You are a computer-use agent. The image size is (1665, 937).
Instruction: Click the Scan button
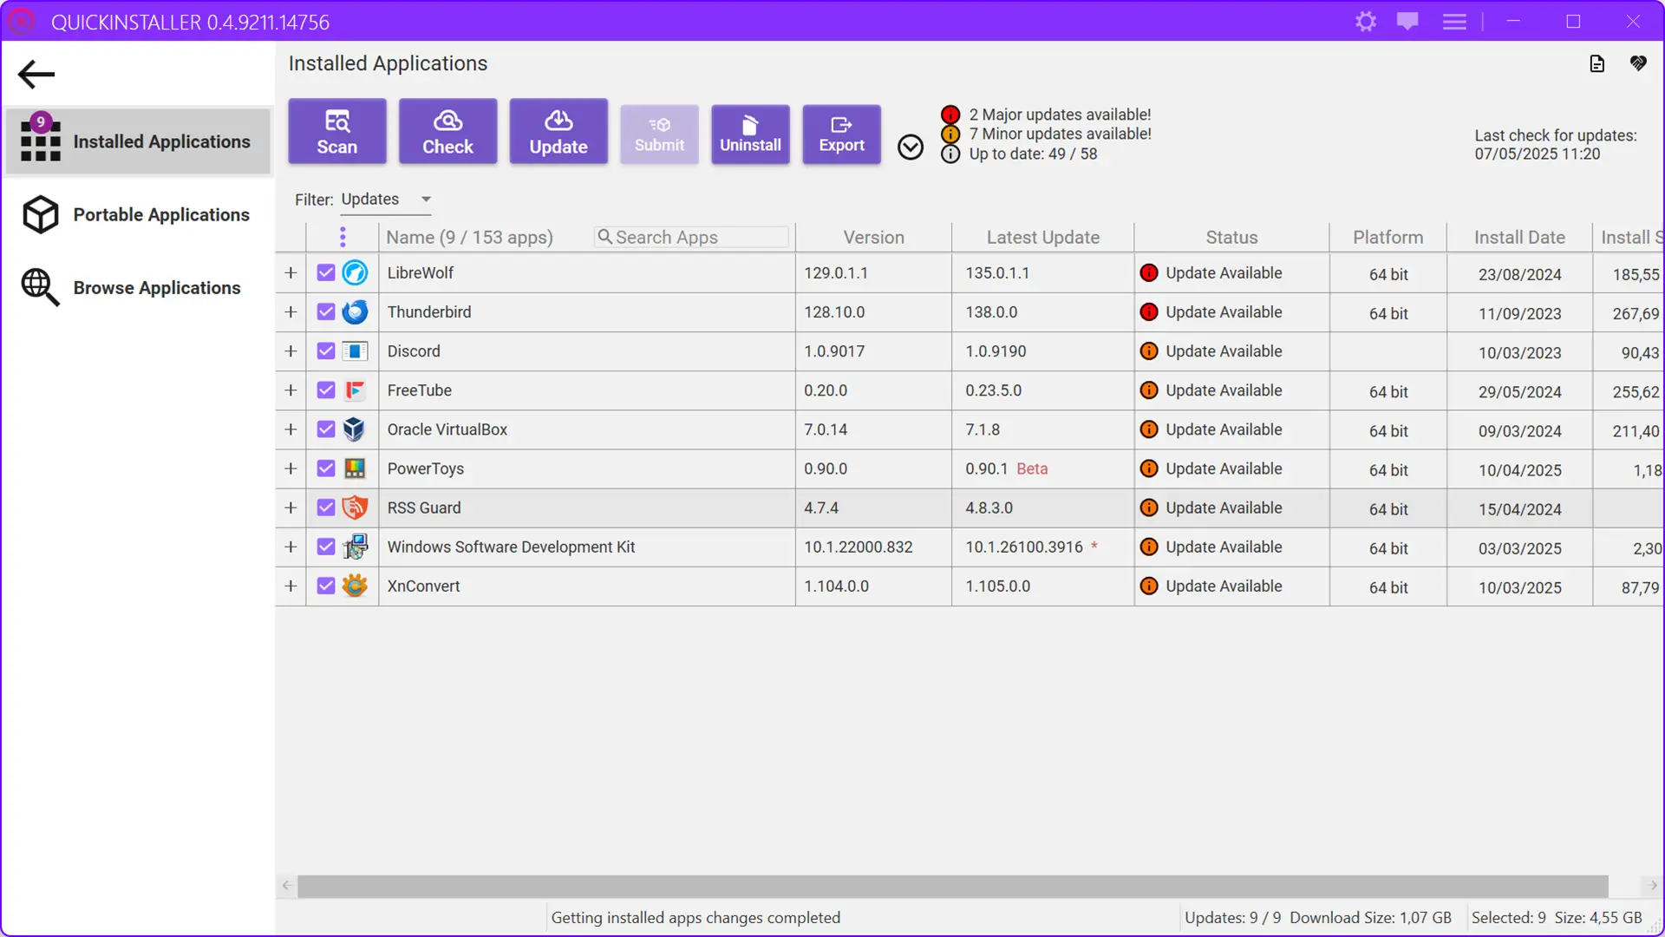click(337, 132)
